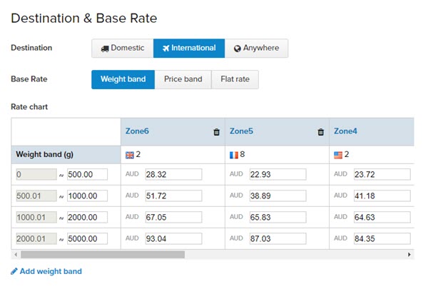Edit Zone4 rate field showing 41.18

click(x=382, y=196)
